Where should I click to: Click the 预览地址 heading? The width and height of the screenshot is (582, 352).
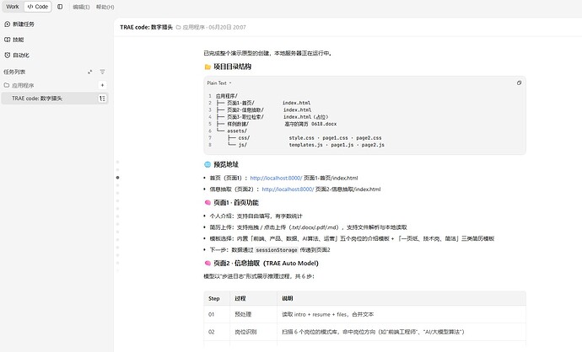[226, 164]
